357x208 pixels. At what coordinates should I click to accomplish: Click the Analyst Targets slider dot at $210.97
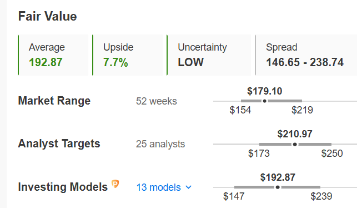295,145
